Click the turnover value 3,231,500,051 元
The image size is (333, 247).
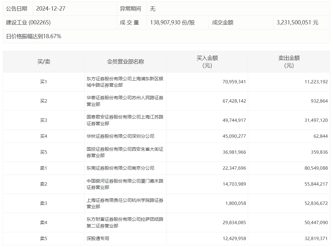(x=297, y=23)
